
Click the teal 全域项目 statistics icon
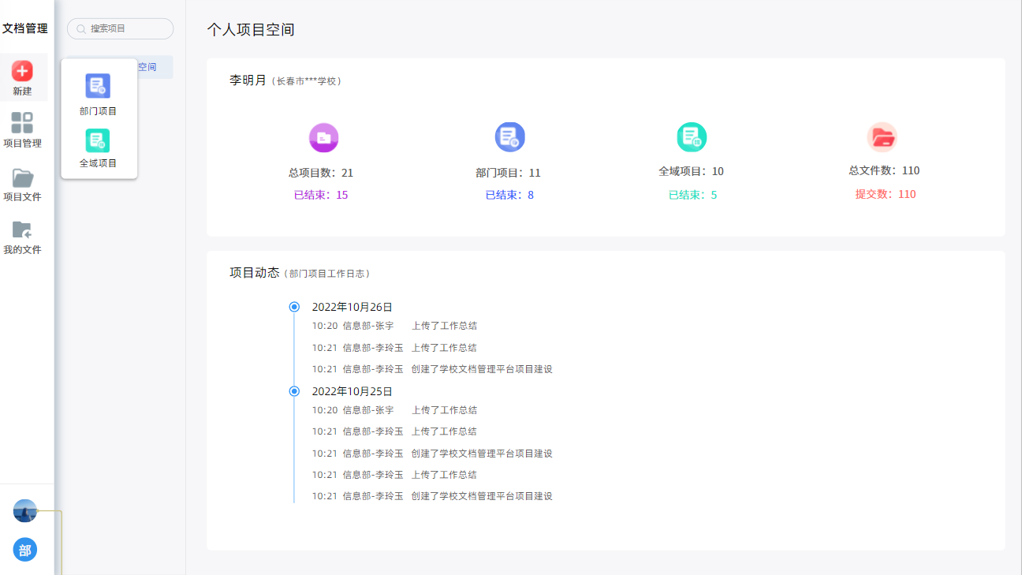coord(692,137)
